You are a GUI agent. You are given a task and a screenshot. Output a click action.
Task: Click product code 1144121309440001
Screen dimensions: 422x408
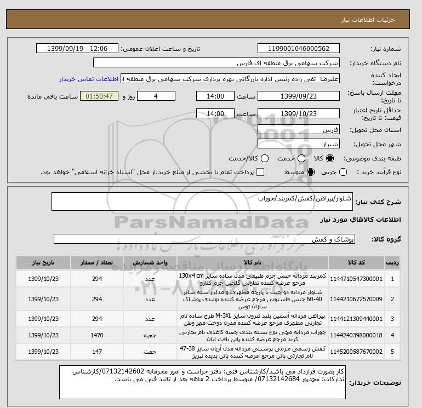356,319
